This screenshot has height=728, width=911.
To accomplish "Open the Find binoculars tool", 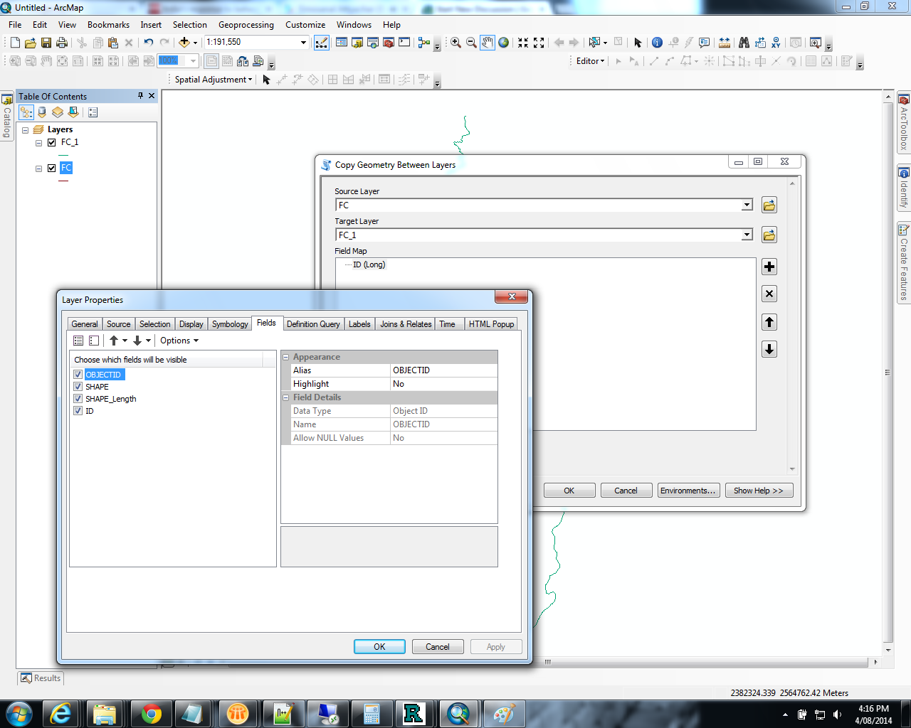I will coord(744,43).
